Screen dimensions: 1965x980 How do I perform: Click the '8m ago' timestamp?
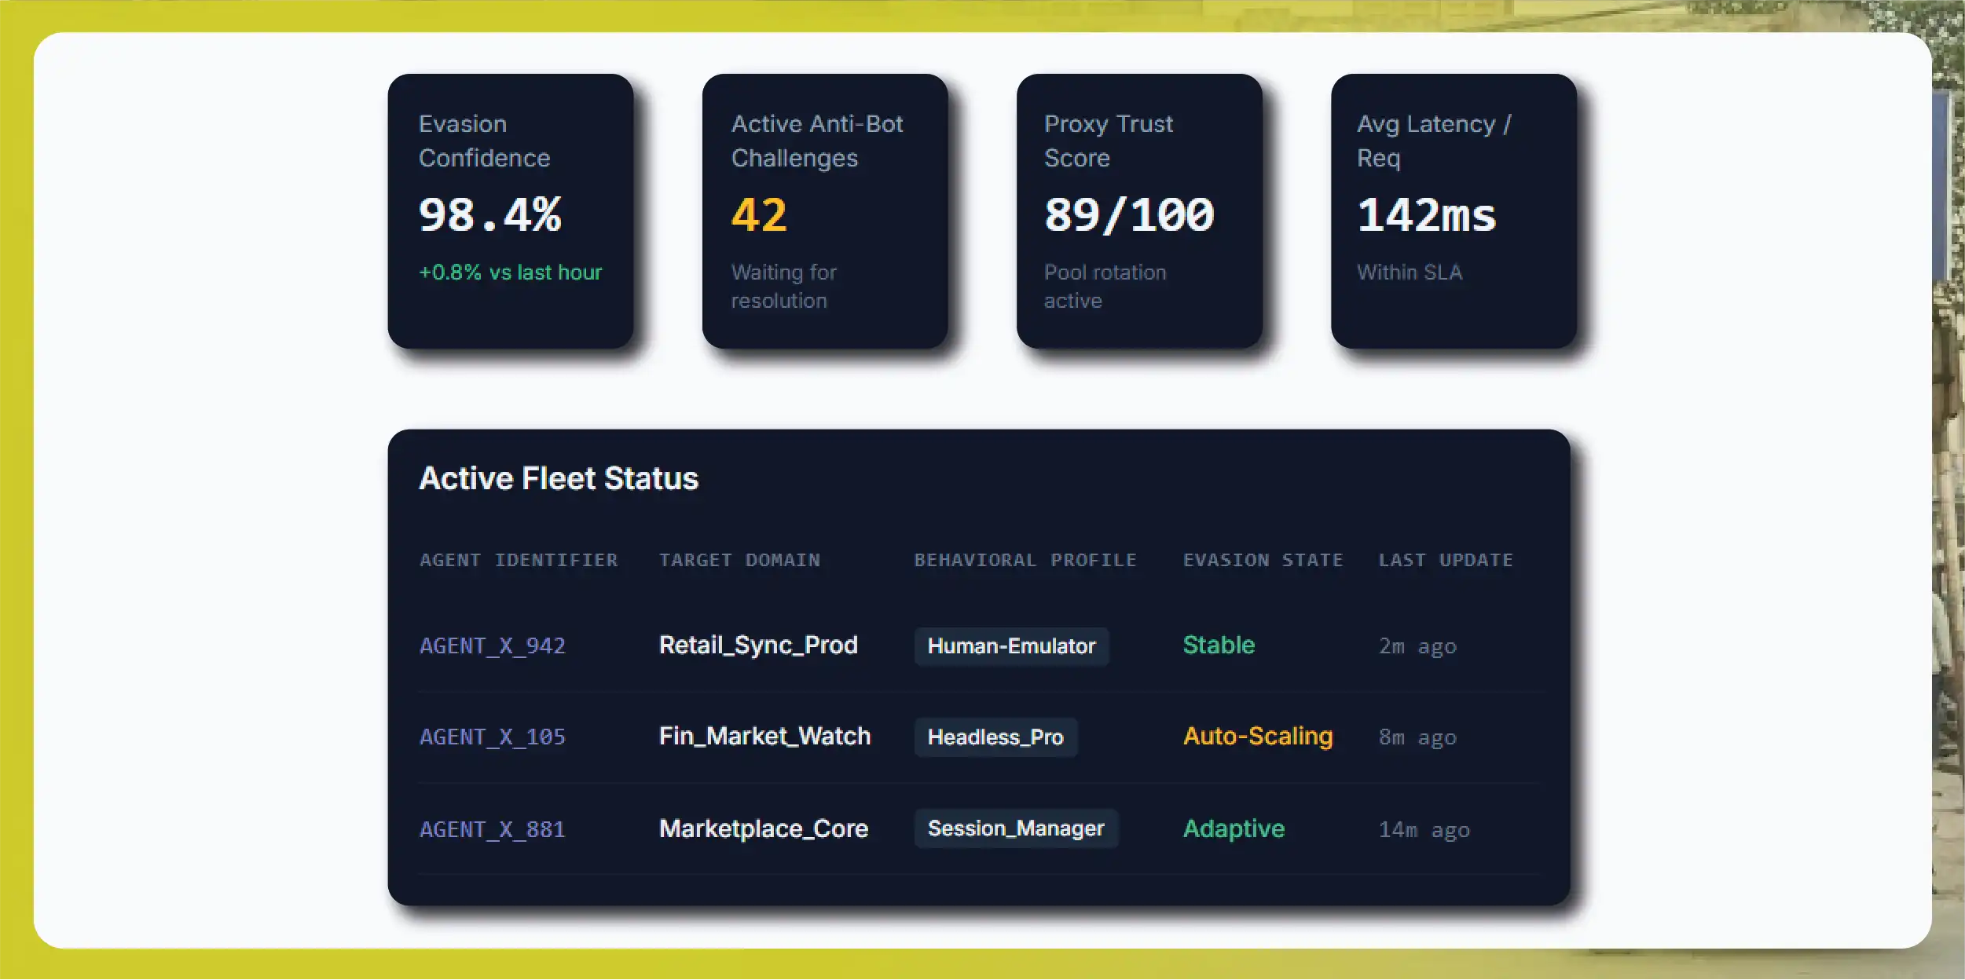1417,738
